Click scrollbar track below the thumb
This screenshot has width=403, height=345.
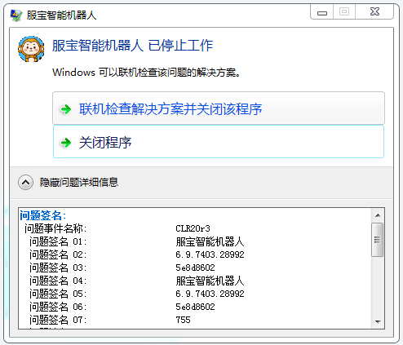(x=378, y=286)
